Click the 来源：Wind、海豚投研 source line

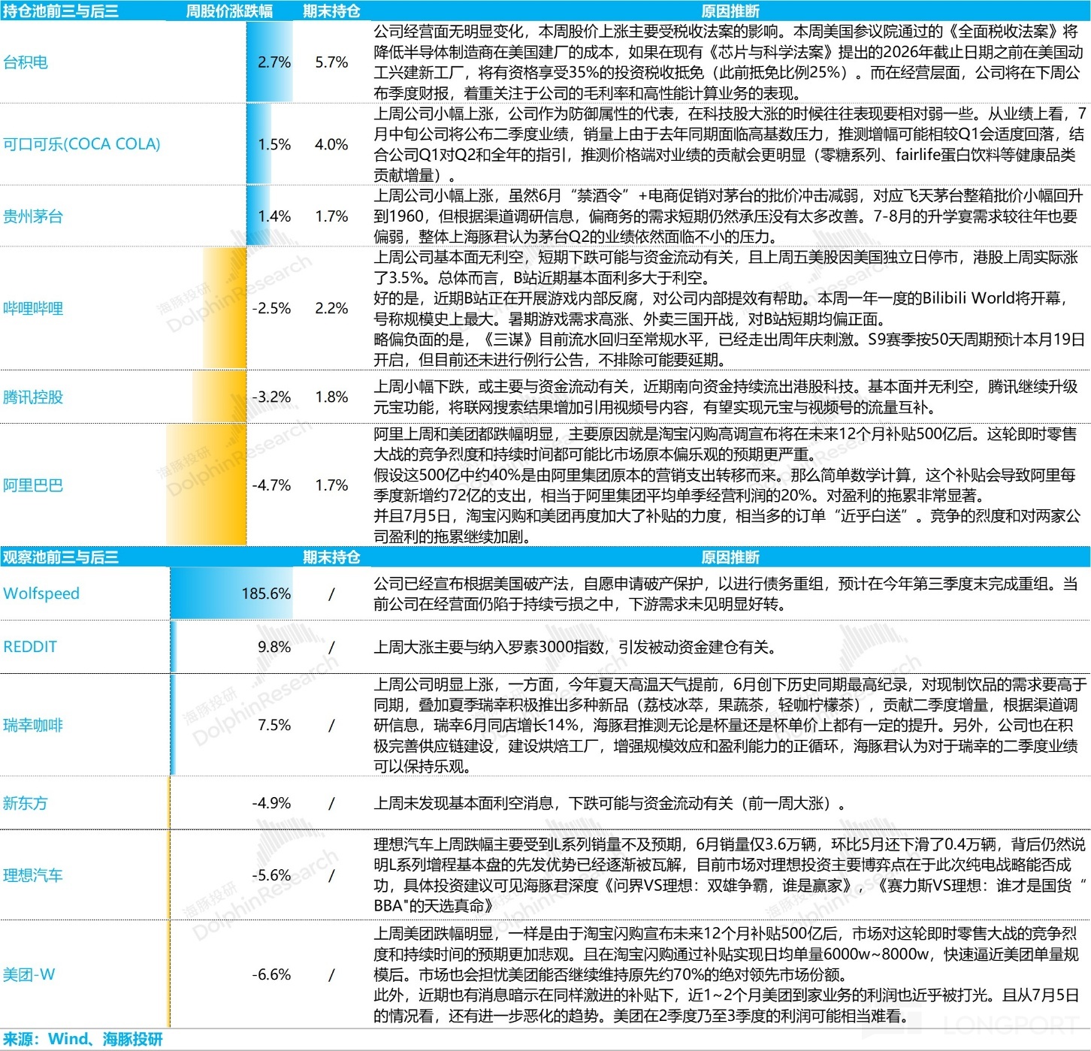83,1039
